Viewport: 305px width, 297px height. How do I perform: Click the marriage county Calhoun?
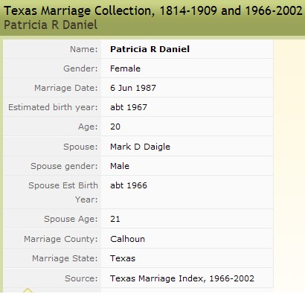click(x=128, y=239)
